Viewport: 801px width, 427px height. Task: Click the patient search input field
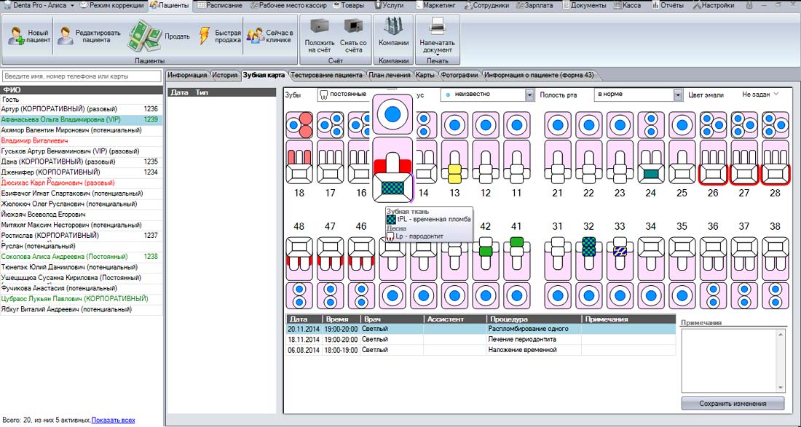[x=82, y=76]
